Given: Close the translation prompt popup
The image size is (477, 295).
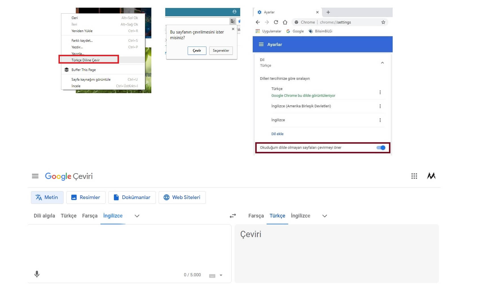Looking at the screenshot, I should pos(233,29).
